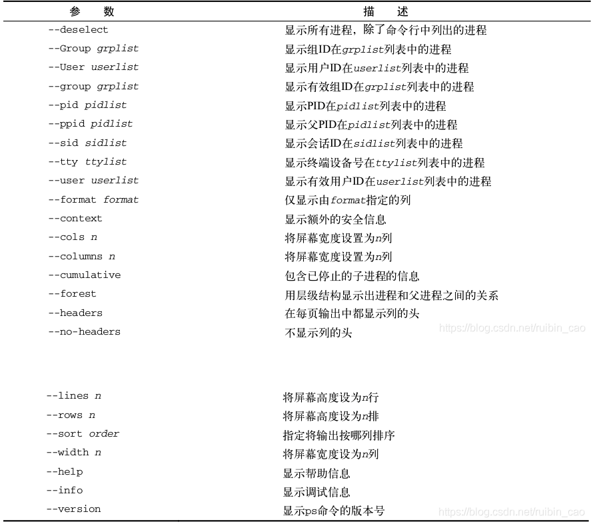The width and height of the screenshot is (595, 524).
Task: Click the --User userlist parameter
Action: [x=93, y=67]
